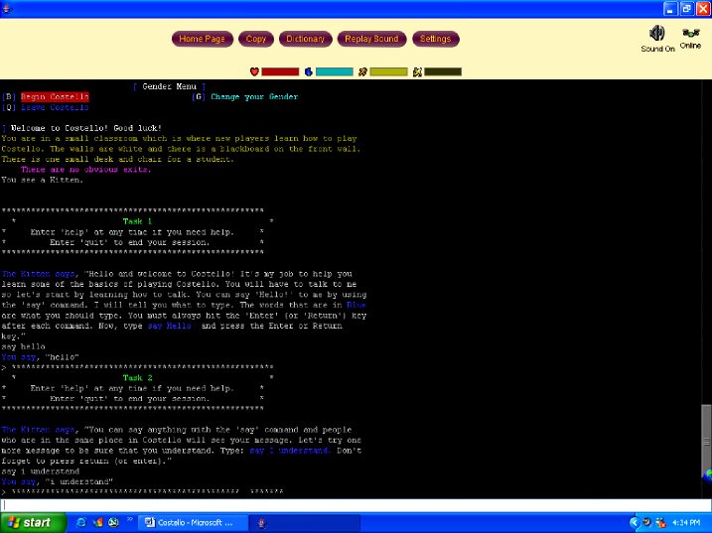712x533 pixels.
Task: Click the green Task 1 heading
Action: 137,221
